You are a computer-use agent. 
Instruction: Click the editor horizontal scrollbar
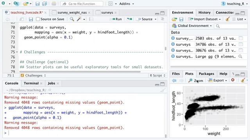point(80,72)
